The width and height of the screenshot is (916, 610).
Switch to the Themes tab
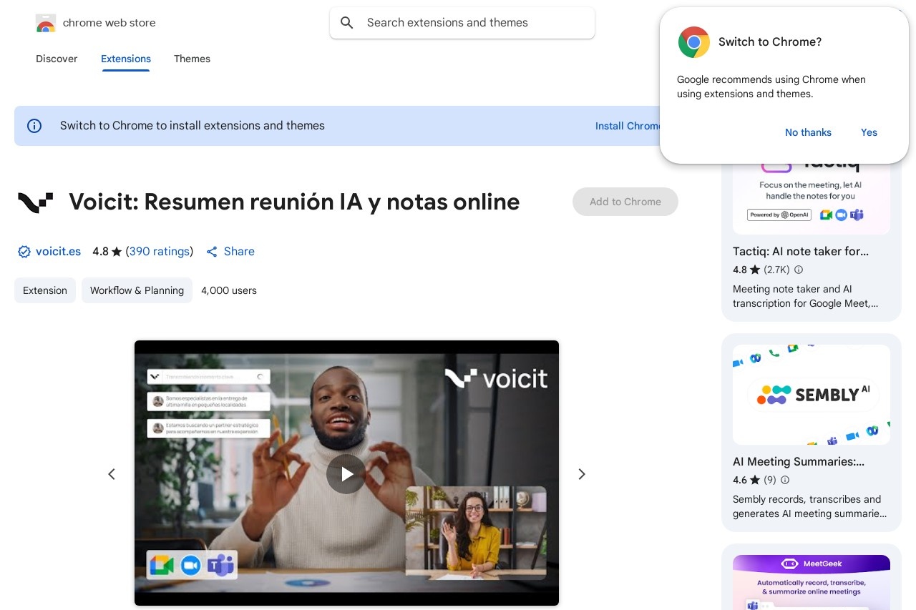click(192, 59)
